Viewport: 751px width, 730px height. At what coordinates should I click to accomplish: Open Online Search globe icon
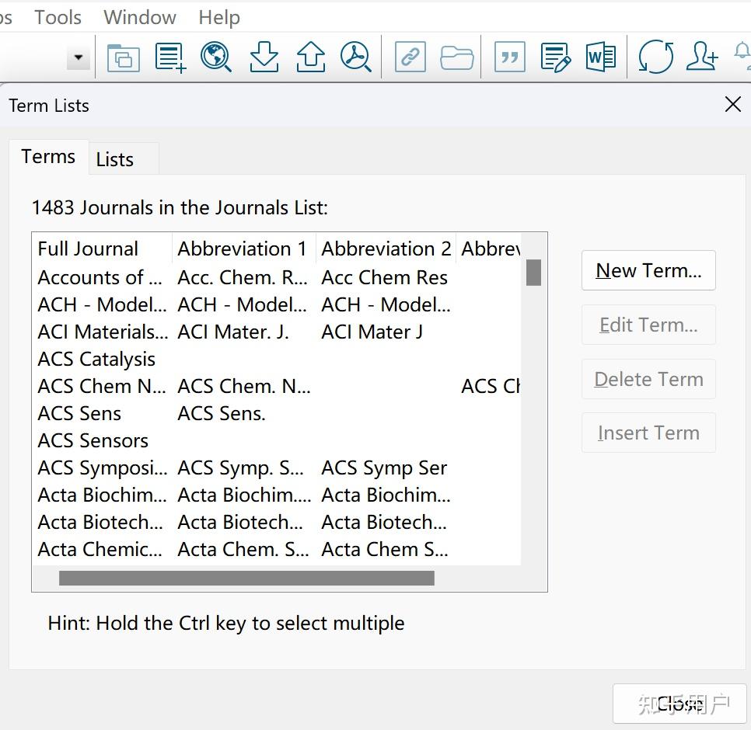click(x=216, y=57)
